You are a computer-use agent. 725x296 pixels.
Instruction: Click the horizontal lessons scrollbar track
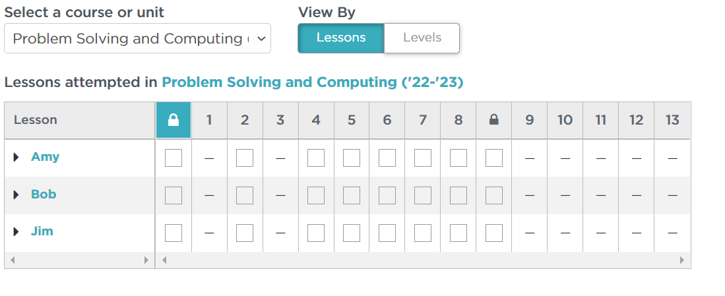[x=423, y=260]
